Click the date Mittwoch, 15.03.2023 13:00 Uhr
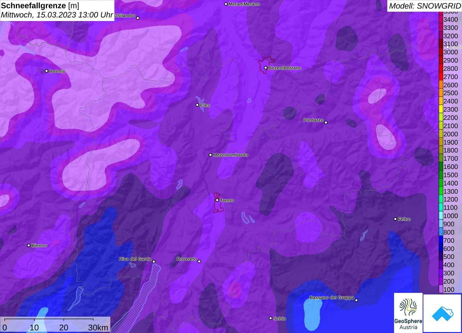Viewport: 462px width, 333px height. (x=57, y=15)
